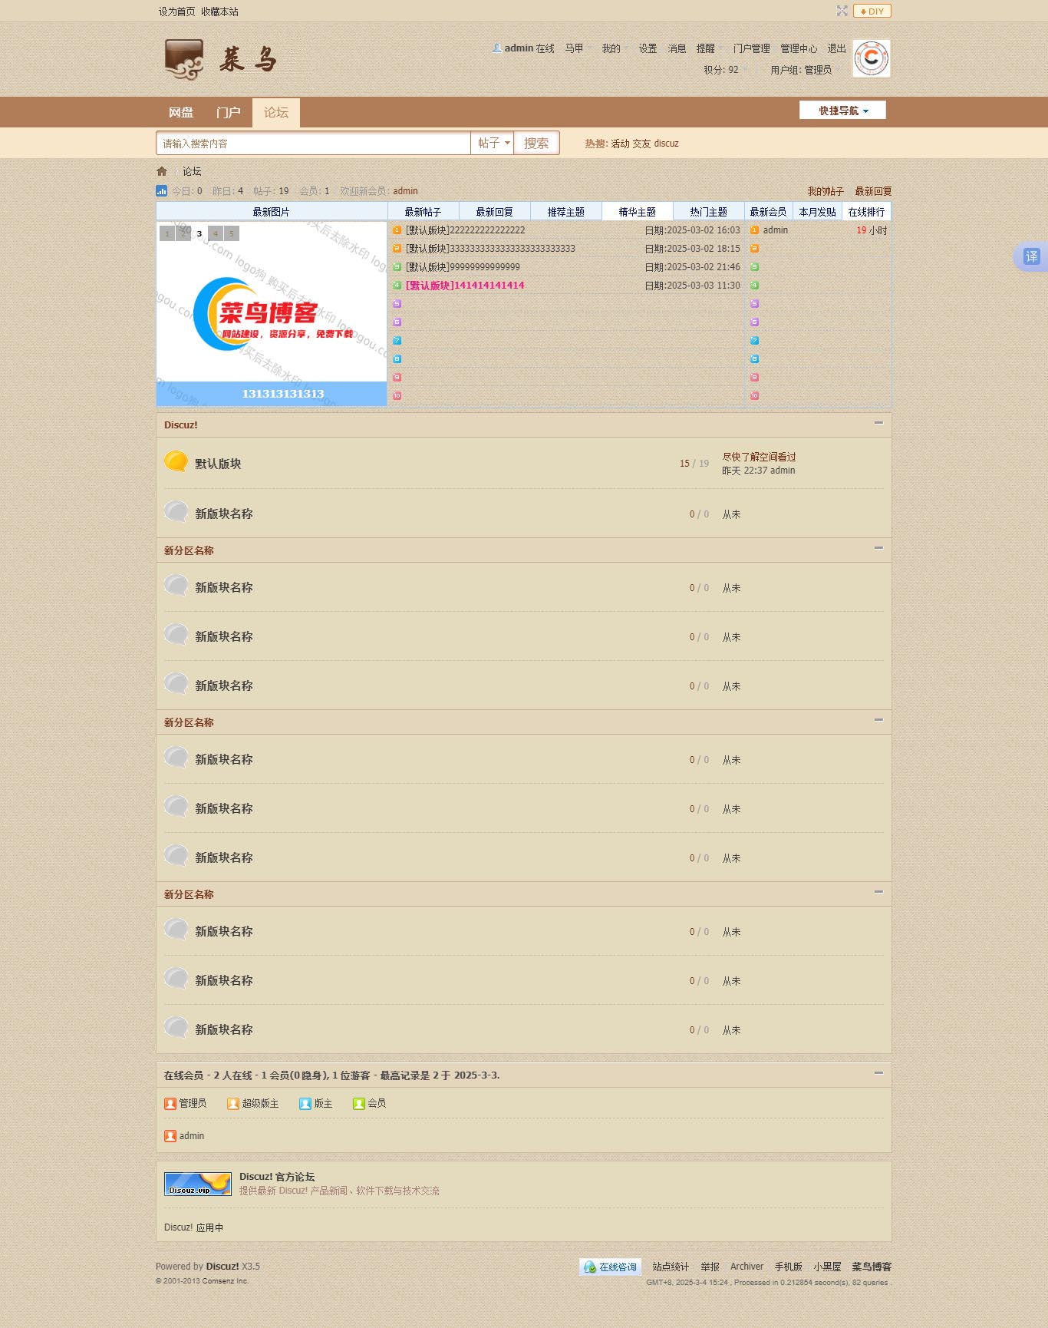Toggle widescreen mode icon beside DIY
Screen dimensions: 1048x1328
[x=842, y=11]
